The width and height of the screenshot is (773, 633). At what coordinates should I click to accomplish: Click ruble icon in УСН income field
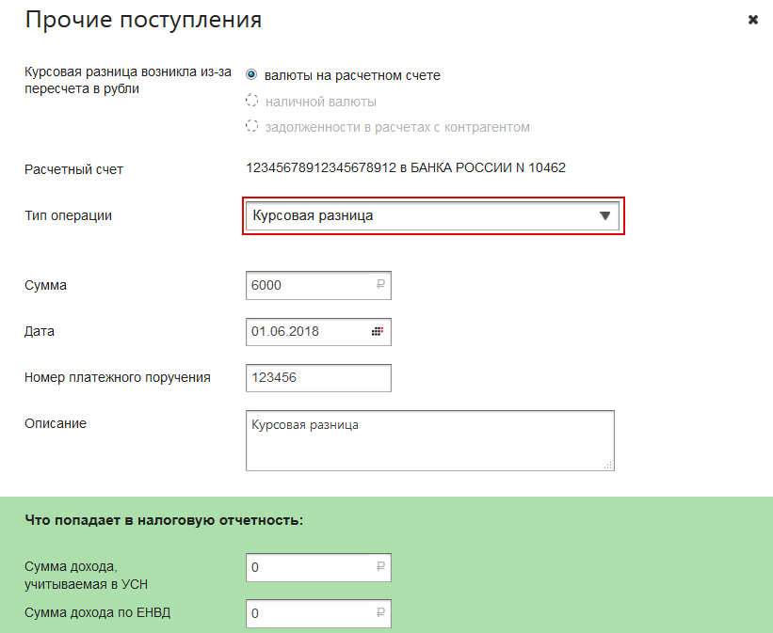(x=380, y=567)
